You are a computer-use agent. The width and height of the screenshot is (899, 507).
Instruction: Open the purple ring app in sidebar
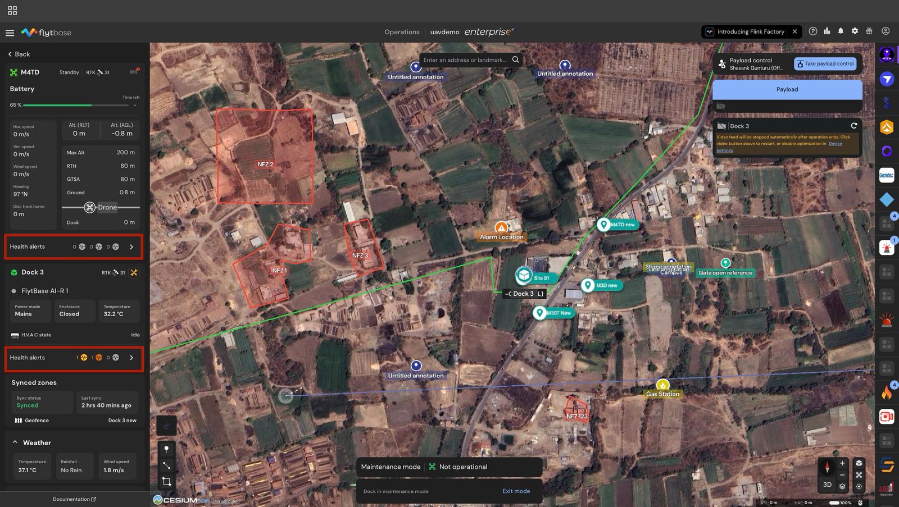(x=887, y=151)
